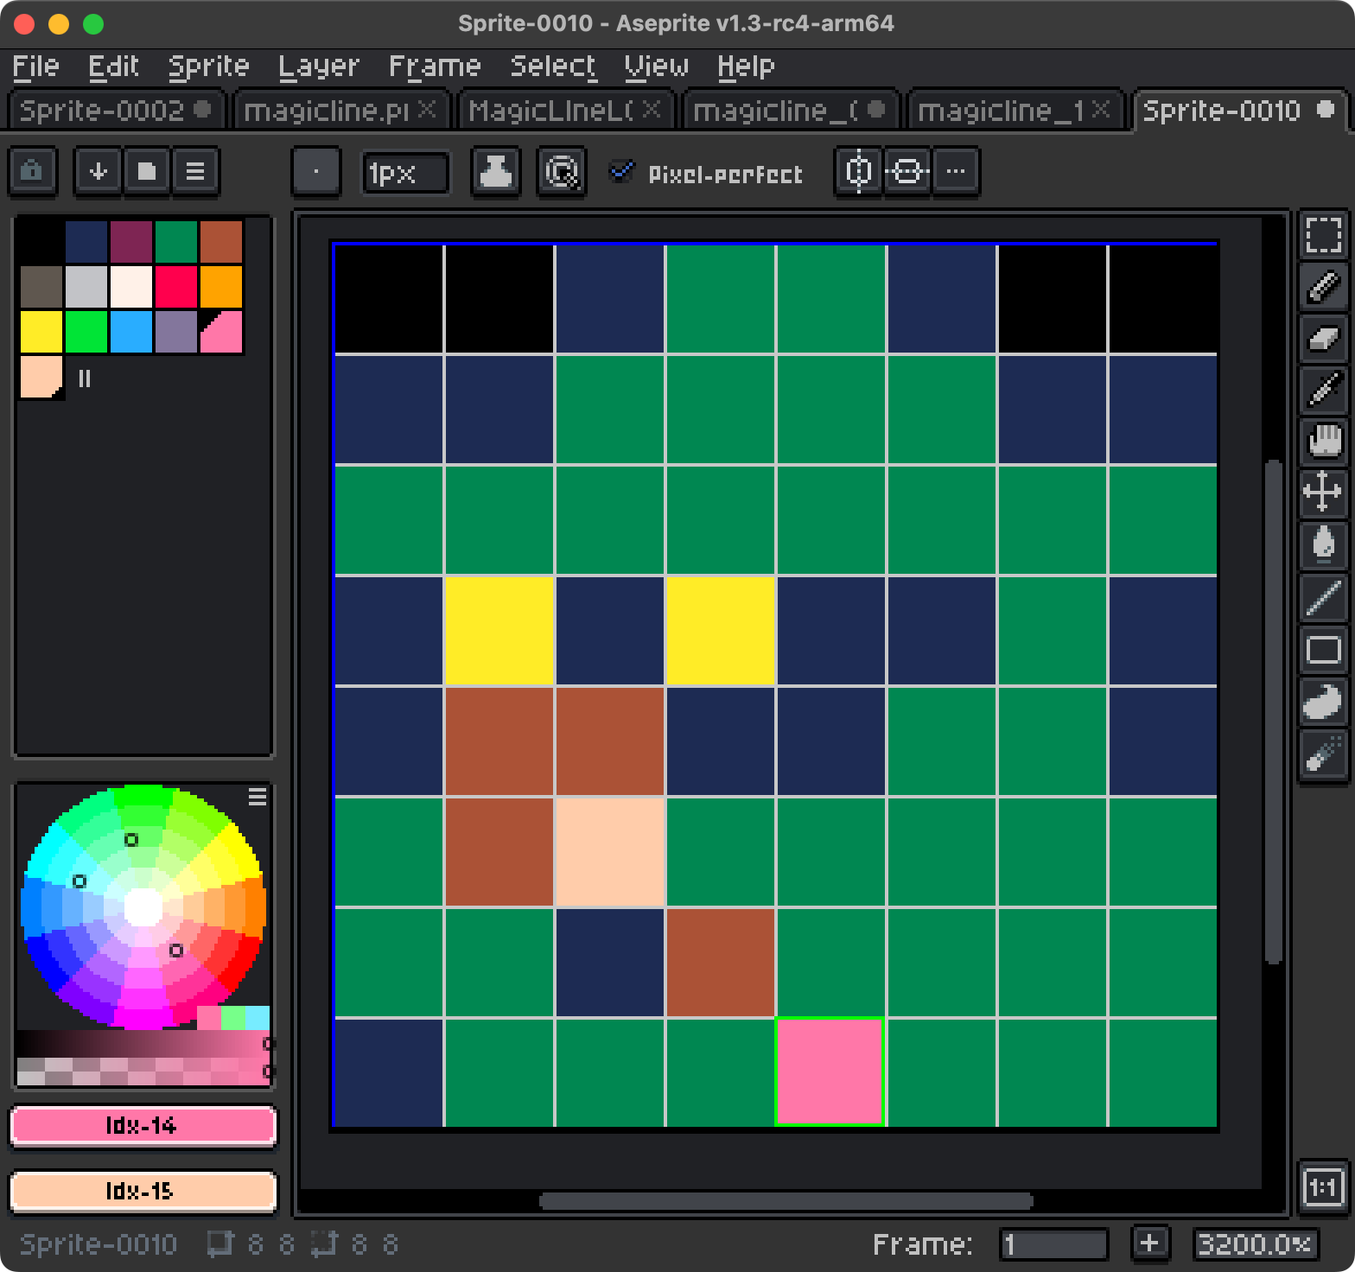Viewport: 1355px width, 1272px height.
Task: Switch to the Sprite-0002 tab
Action: click(x=102, y=111)
